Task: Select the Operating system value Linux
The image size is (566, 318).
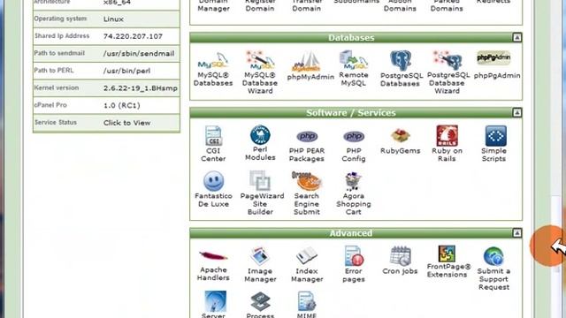Action: [113, 19]
